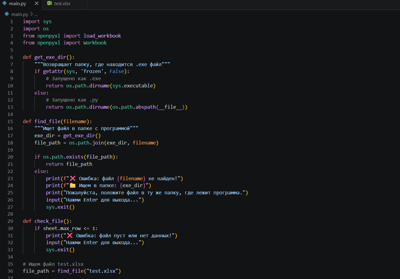Screen dimensions: 400x279
Task: Click the 'check_file' function definition name
Action: point(49,221)
